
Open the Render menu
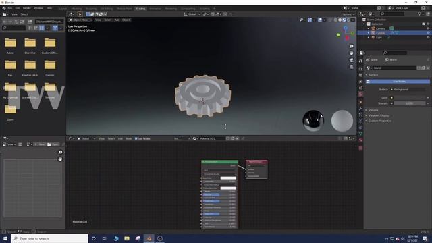[x=27, y=8]
